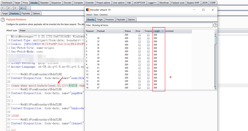Viewport: 248px width, 131px height.
Task: Open the Project options tab
Action: pos(103,3)
